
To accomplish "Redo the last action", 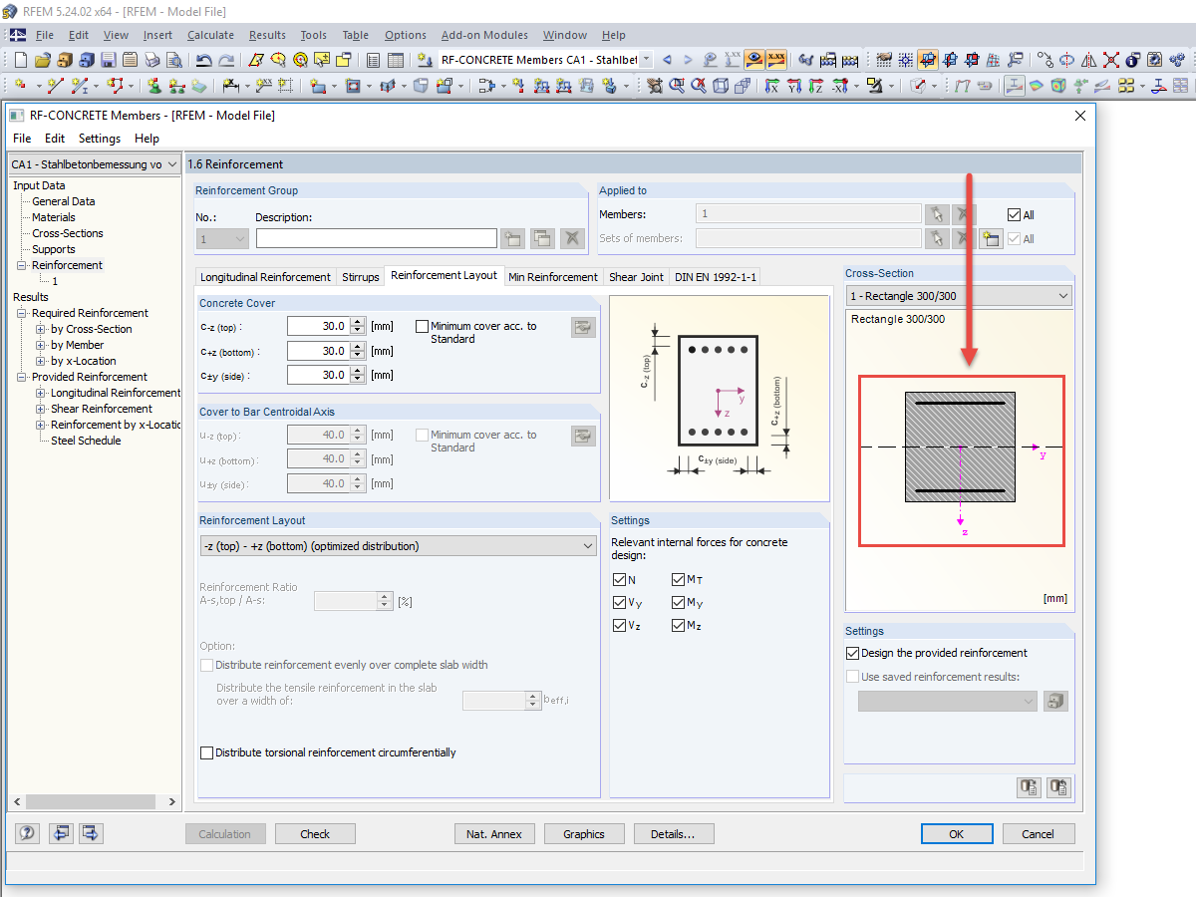I will tap(227, 60).
